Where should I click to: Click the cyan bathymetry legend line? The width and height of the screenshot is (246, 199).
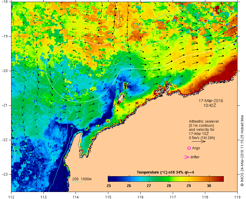[77, 182]
